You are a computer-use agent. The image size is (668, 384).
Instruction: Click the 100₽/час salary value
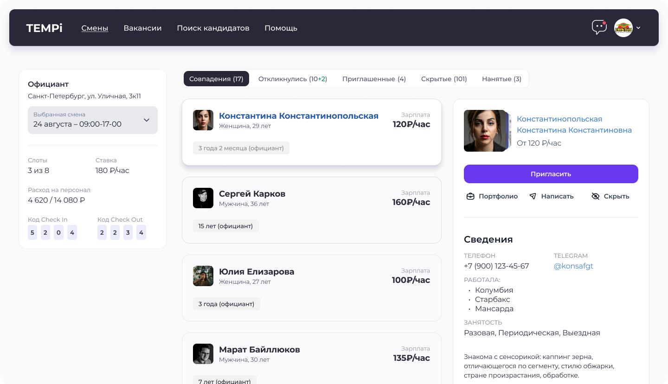pyautogui.click(x=411, y=280)
